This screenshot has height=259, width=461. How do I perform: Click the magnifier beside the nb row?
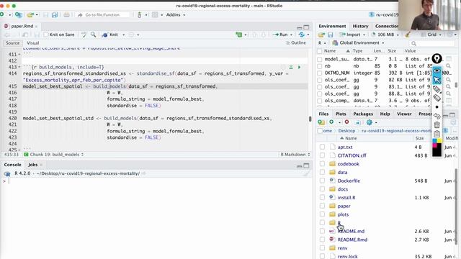(448, 66)
